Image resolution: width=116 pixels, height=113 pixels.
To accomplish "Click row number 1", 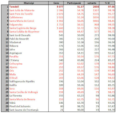I will pos(8,7).
